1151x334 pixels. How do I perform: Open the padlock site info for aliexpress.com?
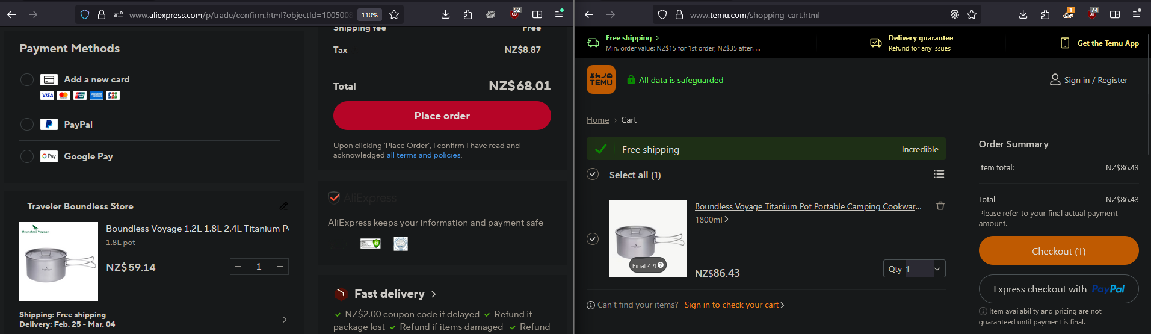pos(102,14)
